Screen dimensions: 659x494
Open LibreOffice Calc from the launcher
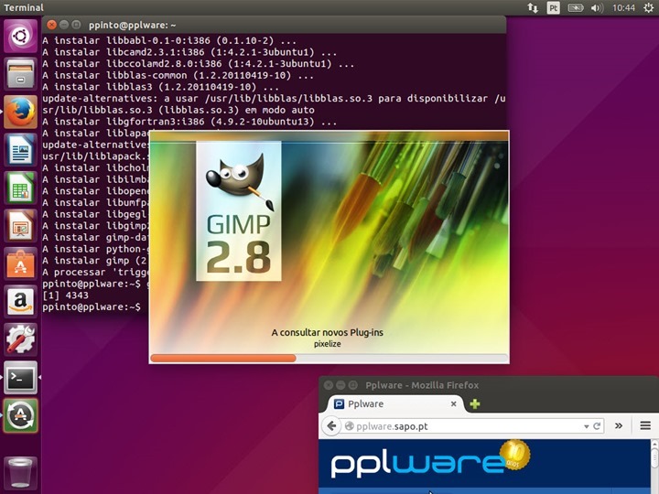pyautogui.click(x=20, y=188)
